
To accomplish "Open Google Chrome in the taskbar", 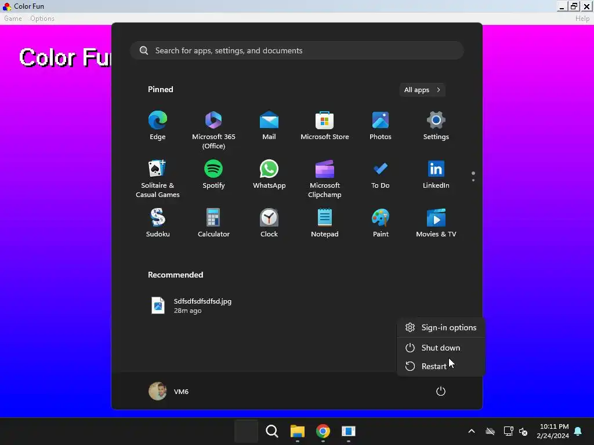I will click(x=323, y=431).
